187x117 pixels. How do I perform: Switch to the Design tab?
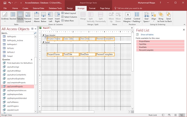(x=70, y=8)
